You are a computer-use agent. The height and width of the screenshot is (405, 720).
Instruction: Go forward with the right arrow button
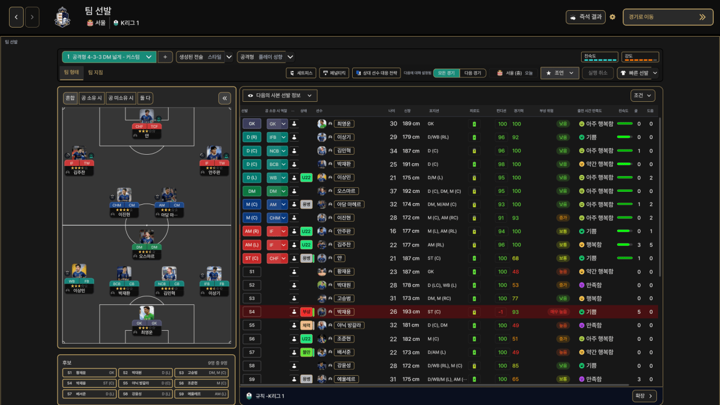32,17
